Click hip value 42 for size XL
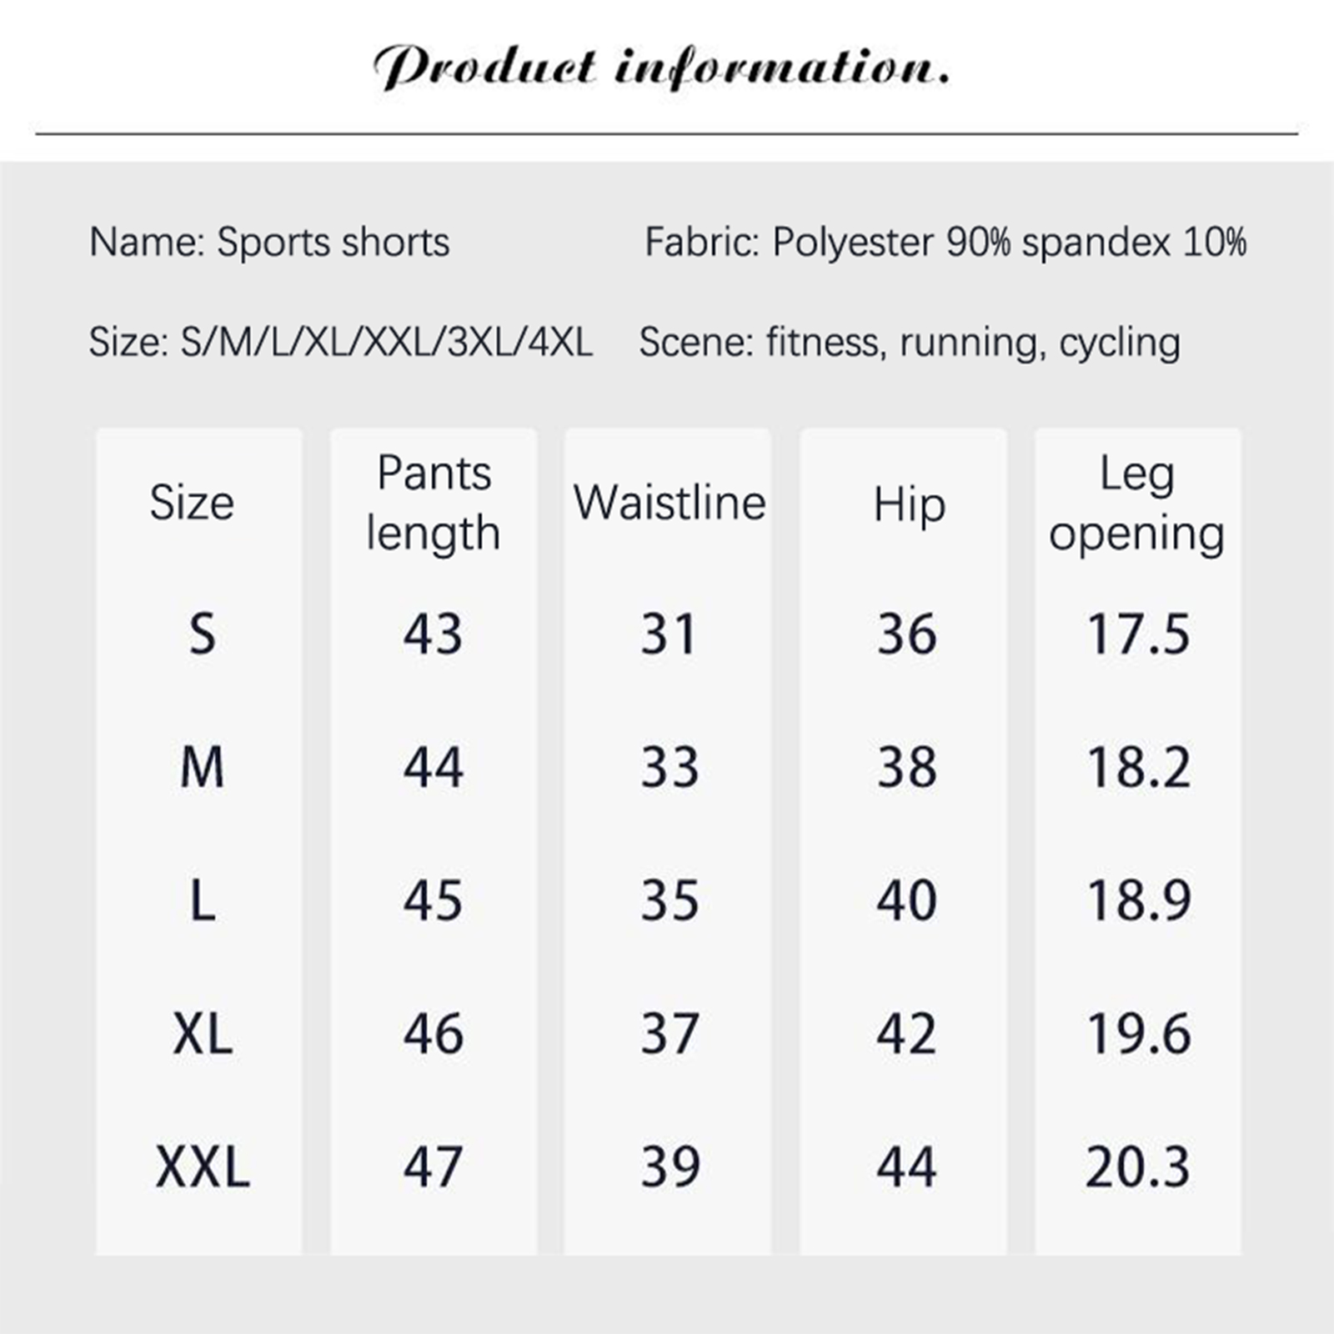Viewport: 1334px width, 1334px height. pos(906,1034)
